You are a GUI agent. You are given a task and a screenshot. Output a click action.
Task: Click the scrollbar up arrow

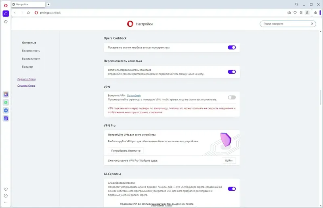(x=320, y=32)
